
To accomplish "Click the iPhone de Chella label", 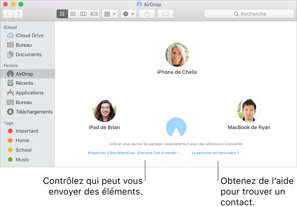I will click(x=177, y=72).
